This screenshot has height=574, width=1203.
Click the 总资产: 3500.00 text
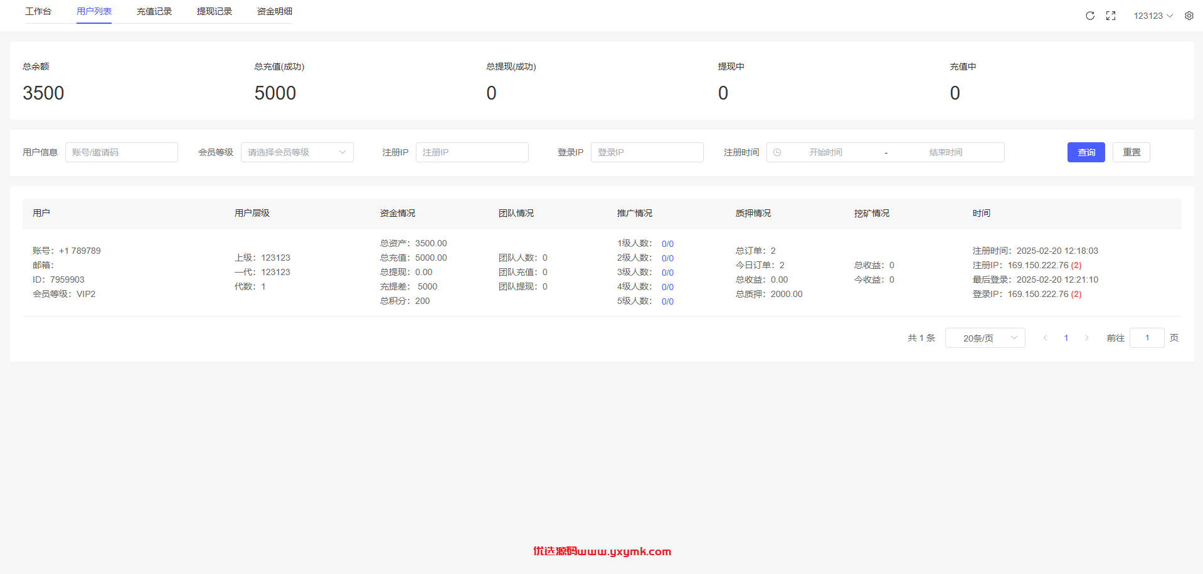413,243
